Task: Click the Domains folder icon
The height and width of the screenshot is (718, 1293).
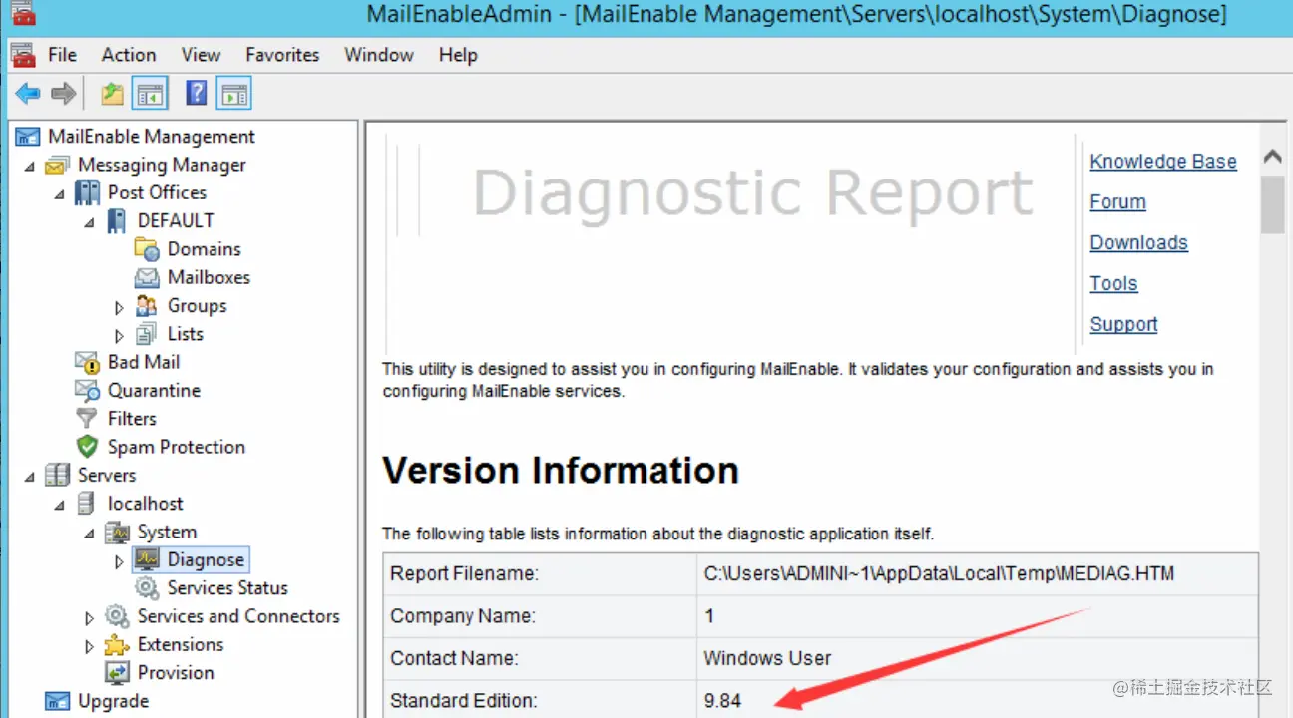Action: (x=147, y=249)
